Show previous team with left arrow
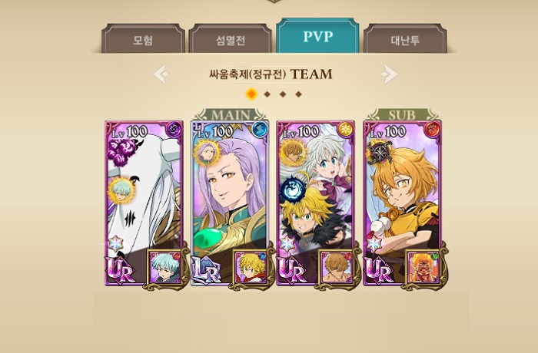The width and height of the screenshot is (538, 353). coord(161,74)
